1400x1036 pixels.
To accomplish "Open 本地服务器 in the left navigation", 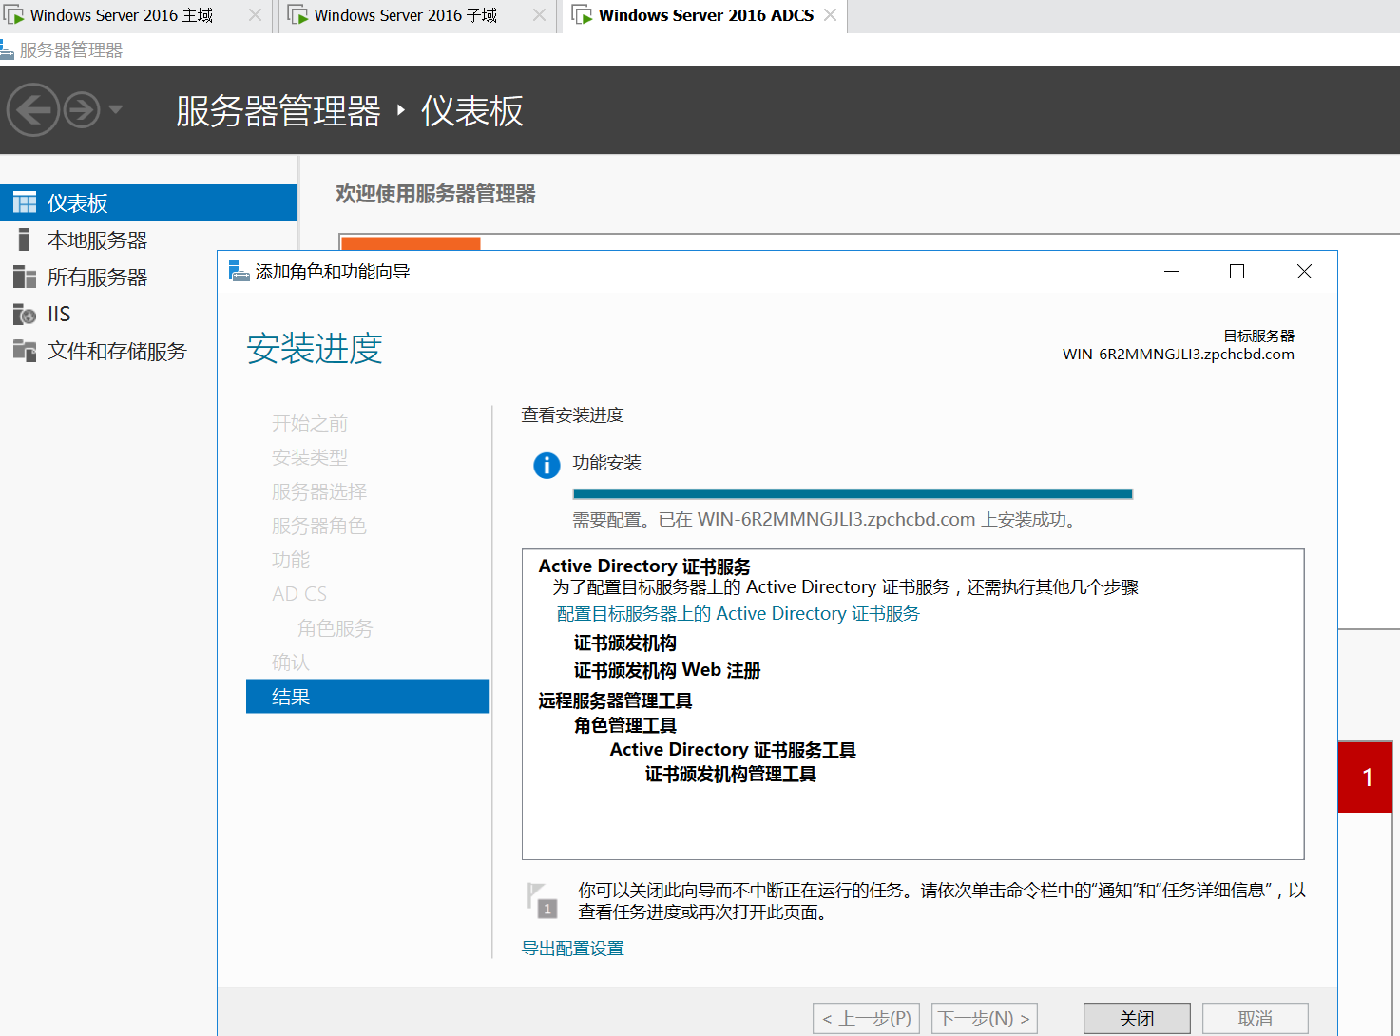I will pyautogui.click(x=148, y=240).
